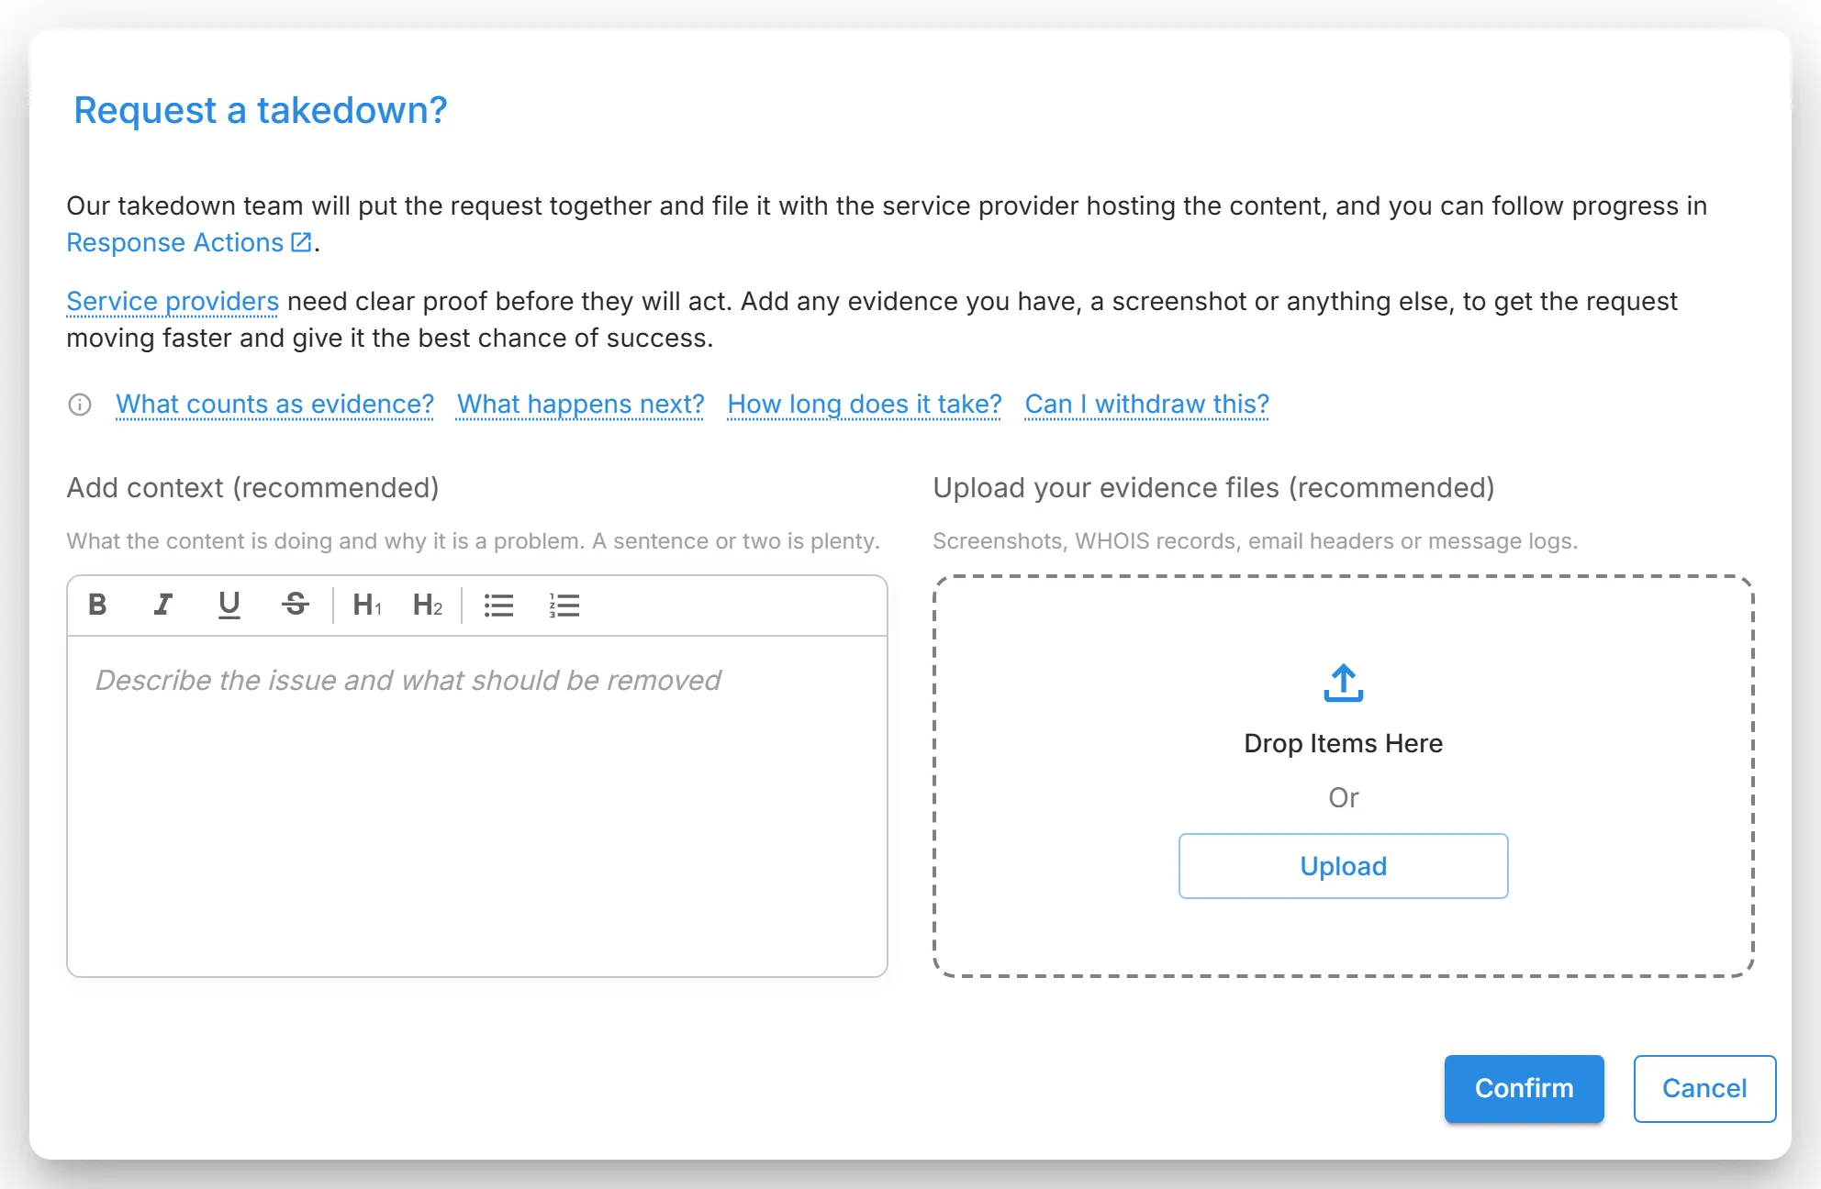Click the info icon beside the help links
This screenshot has width=1821, height=1189.
[80, 405]
